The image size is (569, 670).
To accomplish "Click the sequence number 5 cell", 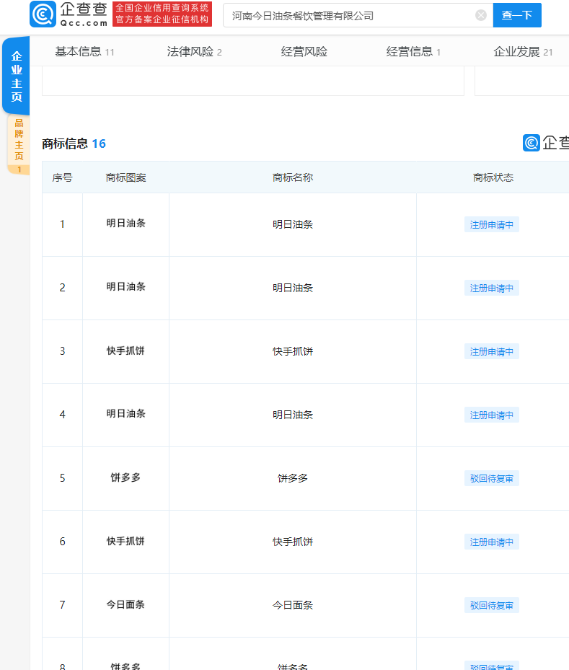I will coord(62,478).
